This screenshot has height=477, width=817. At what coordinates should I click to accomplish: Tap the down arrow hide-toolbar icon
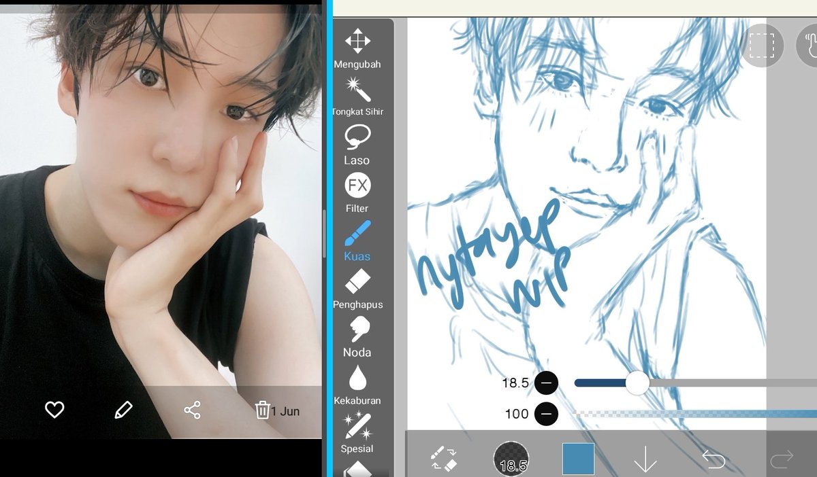645,460
